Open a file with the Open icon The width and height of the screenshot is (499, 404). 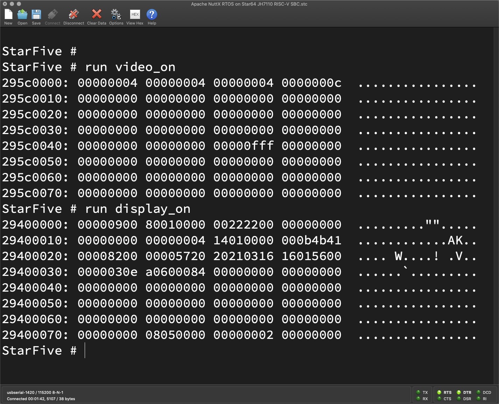22,14
